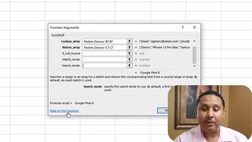Collapse dialog button beside Lookup_array field
The image size is (252, 142).
(130, 41)
